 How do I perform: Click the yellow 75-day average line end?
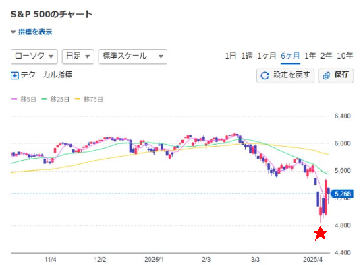tap(328, 154)
